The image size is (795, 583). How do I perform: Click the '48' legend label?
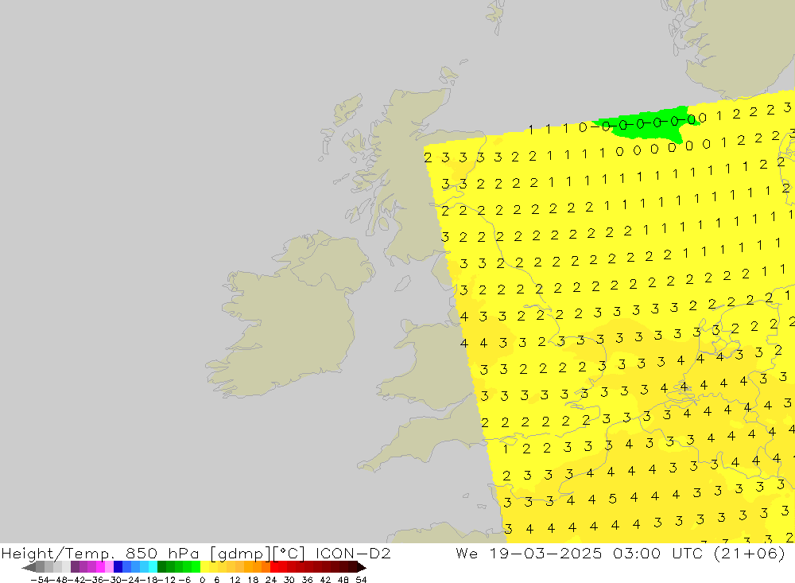coord(343,580)
